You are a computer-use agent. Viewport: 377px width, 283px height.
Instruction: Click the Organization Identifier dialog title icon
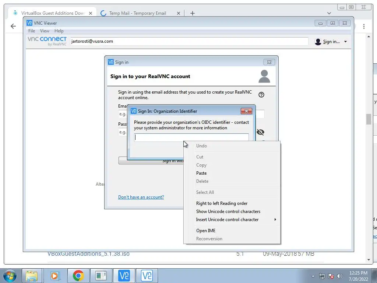tap(134, 111)
